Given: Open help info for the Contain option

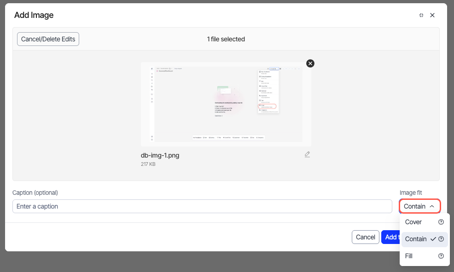Looking at the screenshot, I should pyautogui.click(x=441, y=239).
